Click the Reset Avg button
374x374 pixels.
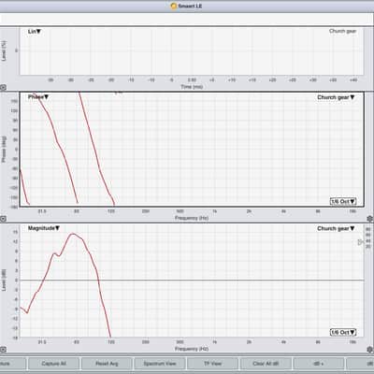tap(107, 364)
